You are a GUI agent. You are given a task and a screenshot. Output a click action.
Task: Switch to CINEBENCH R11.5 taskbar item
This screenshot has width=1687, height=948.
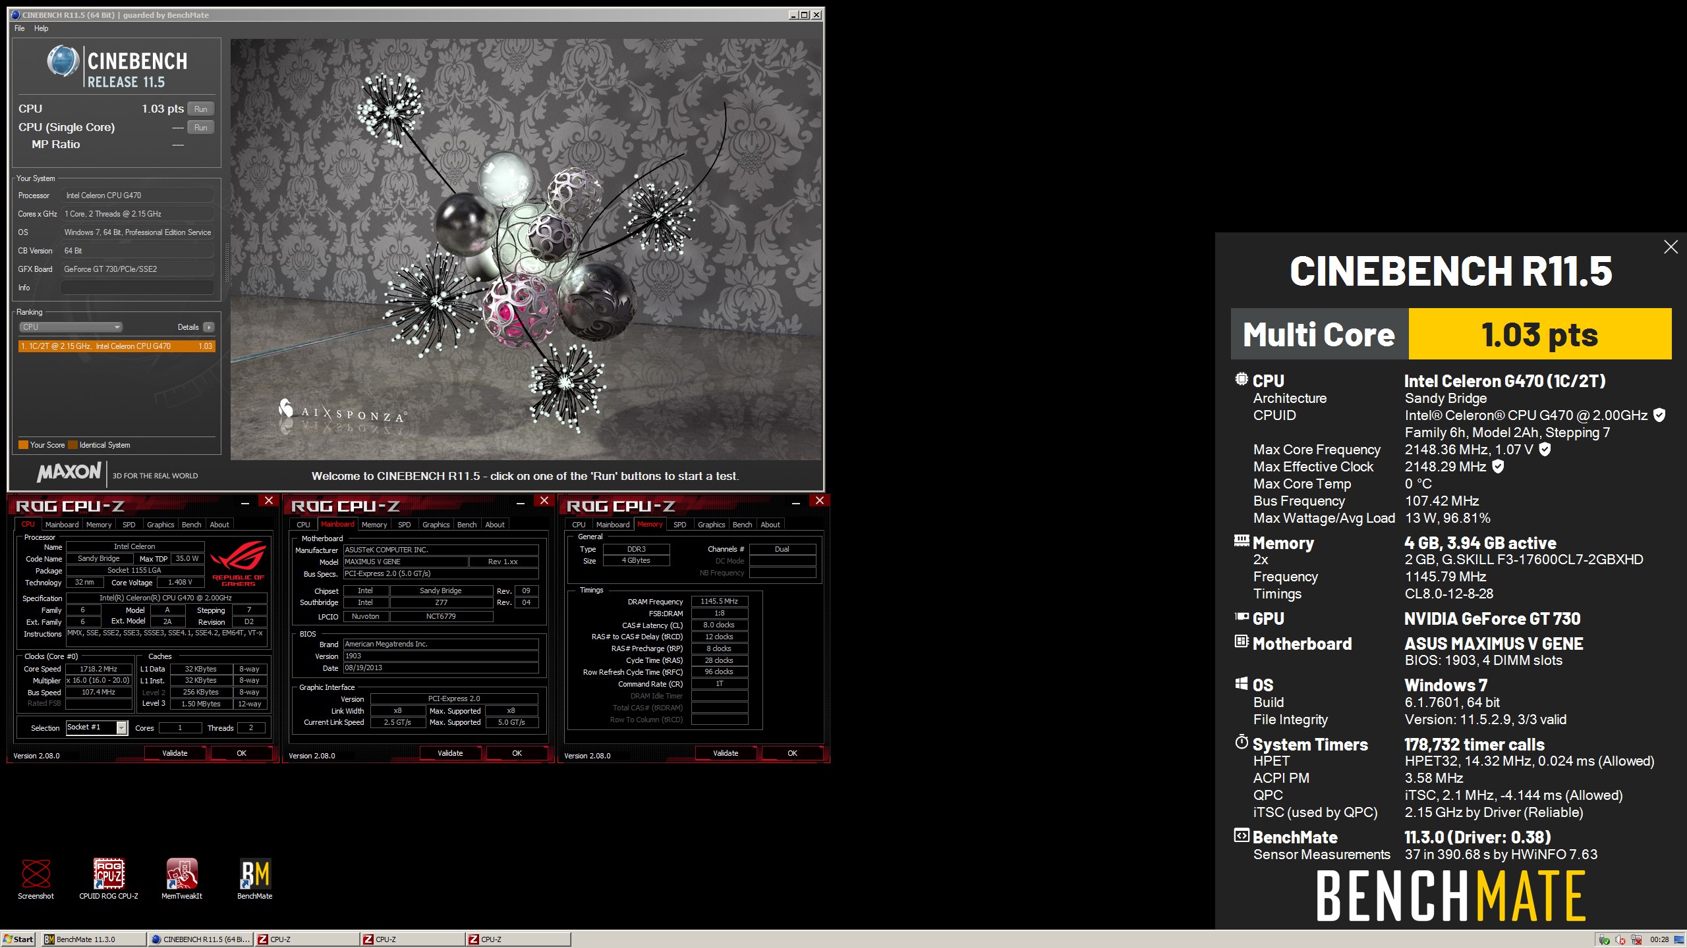coord(200,939)
